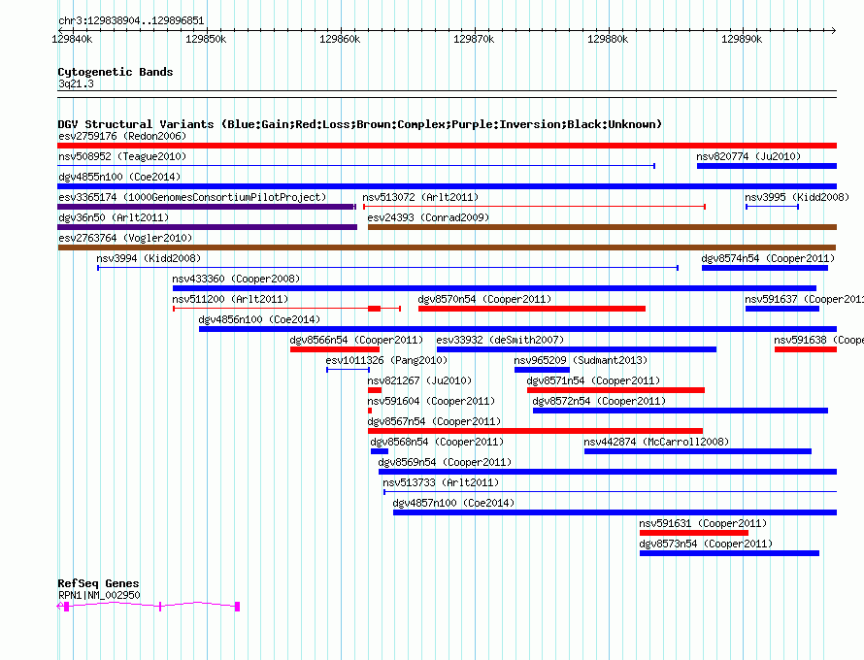Open the nsv591638 variant label
Image resolution: width=864 pixels, height=660 pixels.
[x=818, y=340]
